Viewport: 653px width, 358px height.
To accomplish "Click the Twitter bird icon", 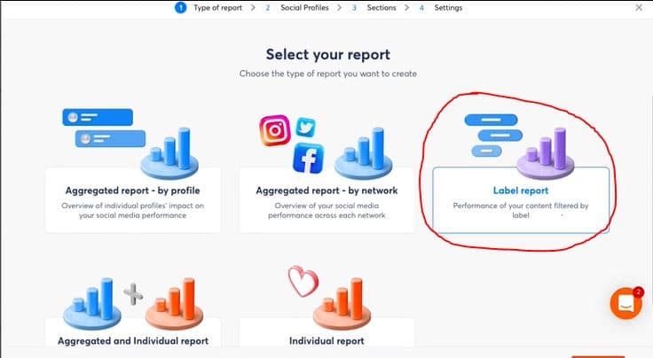I will (306, 128).
